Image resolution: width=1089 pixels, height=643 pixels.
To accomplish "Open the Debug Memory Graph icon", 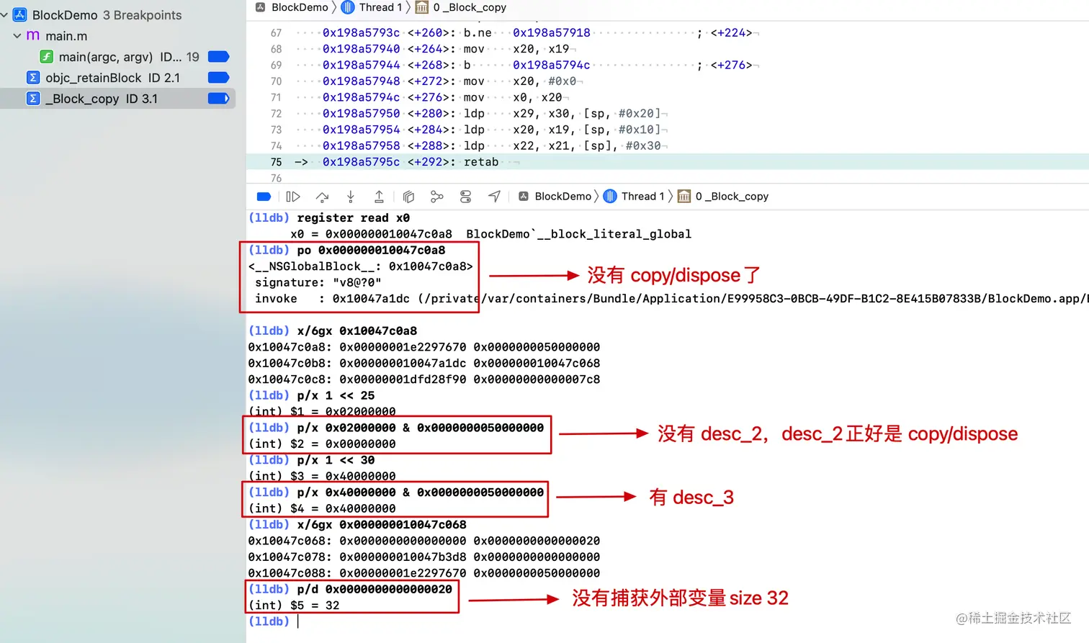I will [436, 197].
